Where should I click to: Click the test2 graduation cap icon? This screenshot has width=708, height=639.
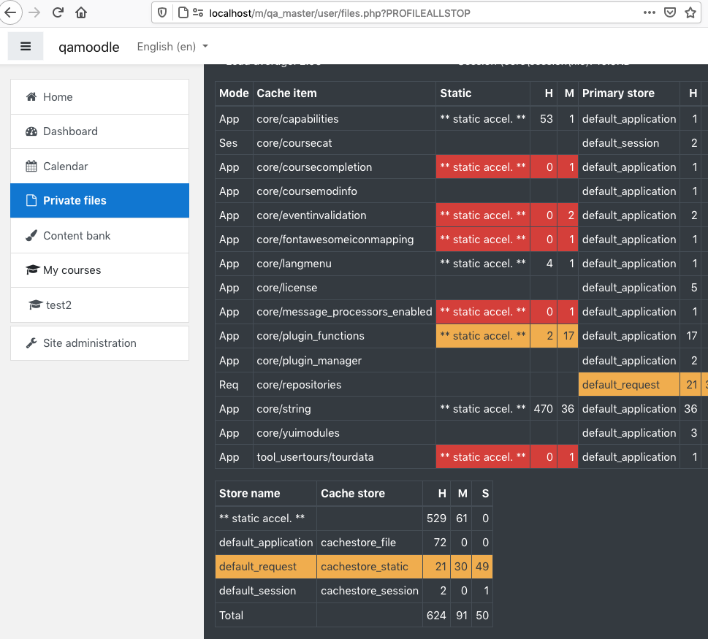35,305
